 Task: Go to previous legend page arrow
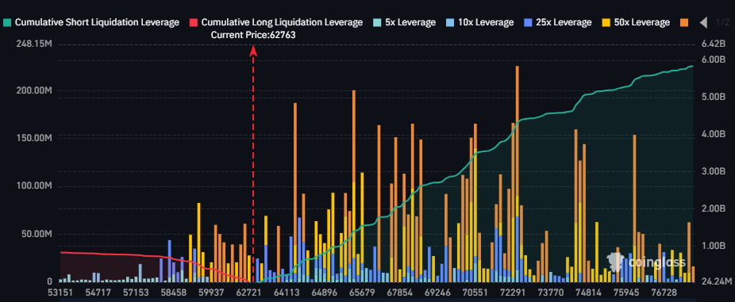(703, 22)
